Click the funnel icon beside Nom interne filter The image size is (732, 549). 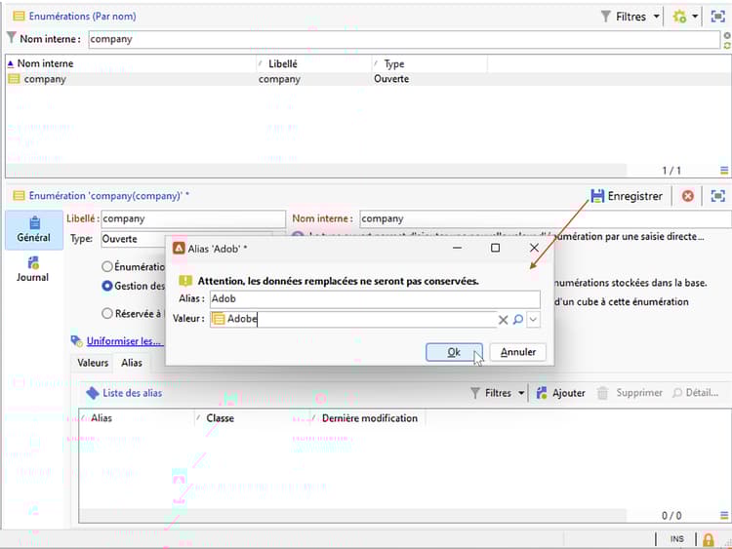point(12,38)
